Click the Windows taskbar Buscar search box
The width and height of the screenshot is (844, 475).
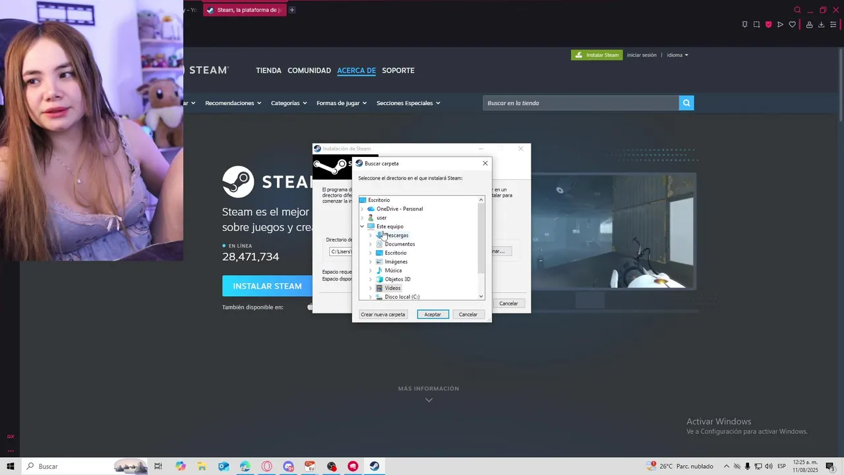(x=86, y=466)
